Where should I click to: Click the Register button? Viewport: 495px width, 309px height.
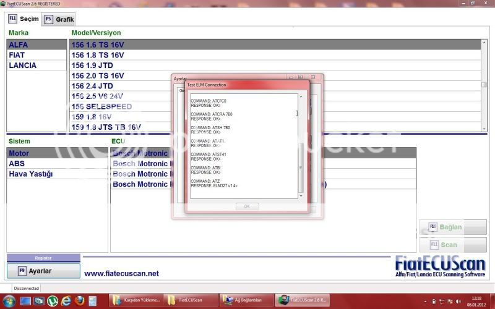click(x=43, y=258)
